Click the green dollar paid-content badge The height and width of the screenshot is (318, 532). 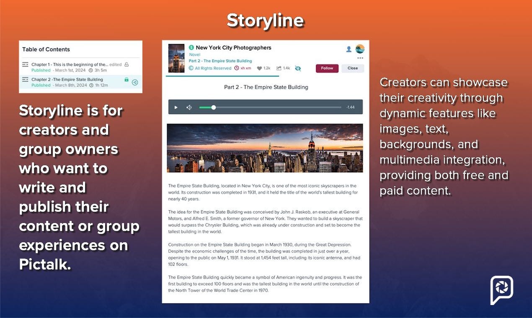191,48
